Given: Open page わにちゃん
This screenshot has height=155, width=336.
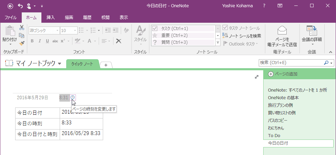Looking at the screenshot, I should click(x=276, y=128).
